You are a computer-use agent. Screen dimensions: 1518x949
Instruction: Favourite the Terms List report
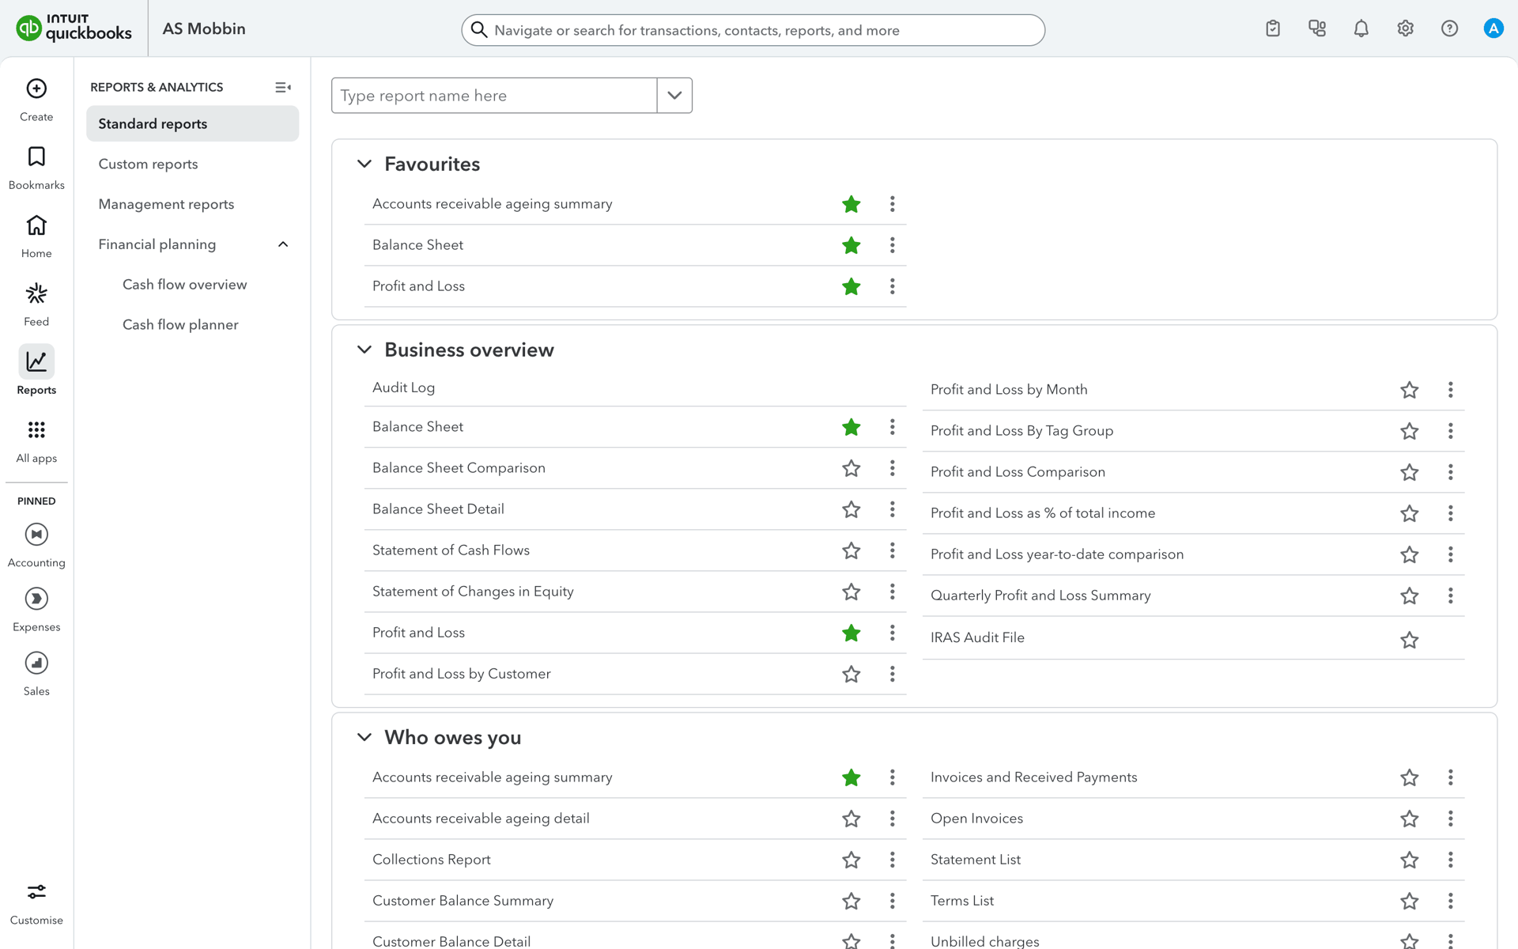(1410, 901)
